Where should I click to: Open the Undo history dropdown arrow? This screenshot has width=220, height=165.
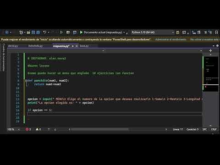tap(49, 32)
